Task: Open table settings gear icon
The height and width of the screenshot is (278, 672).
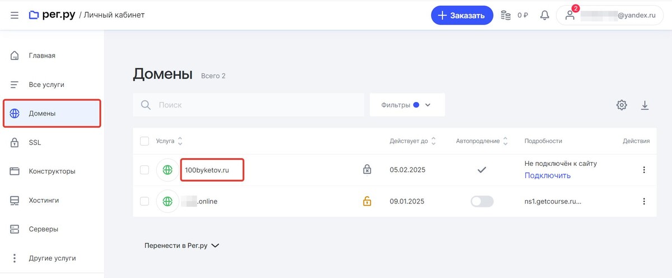Action: tap(622, 105)
